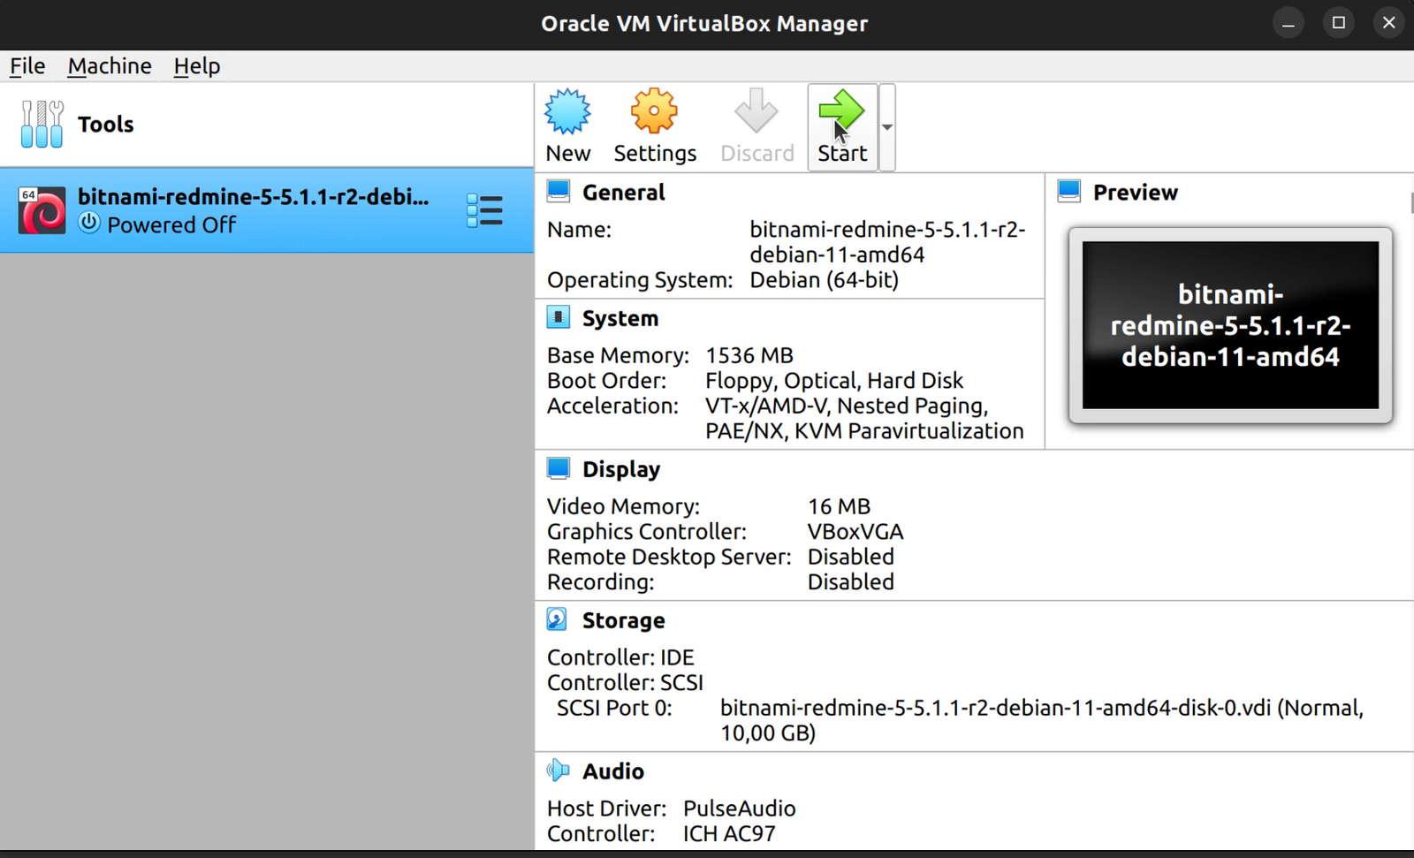Open the Start button dropdown arrow
This screenshot has height=858, width=1414.
point(886,126)
